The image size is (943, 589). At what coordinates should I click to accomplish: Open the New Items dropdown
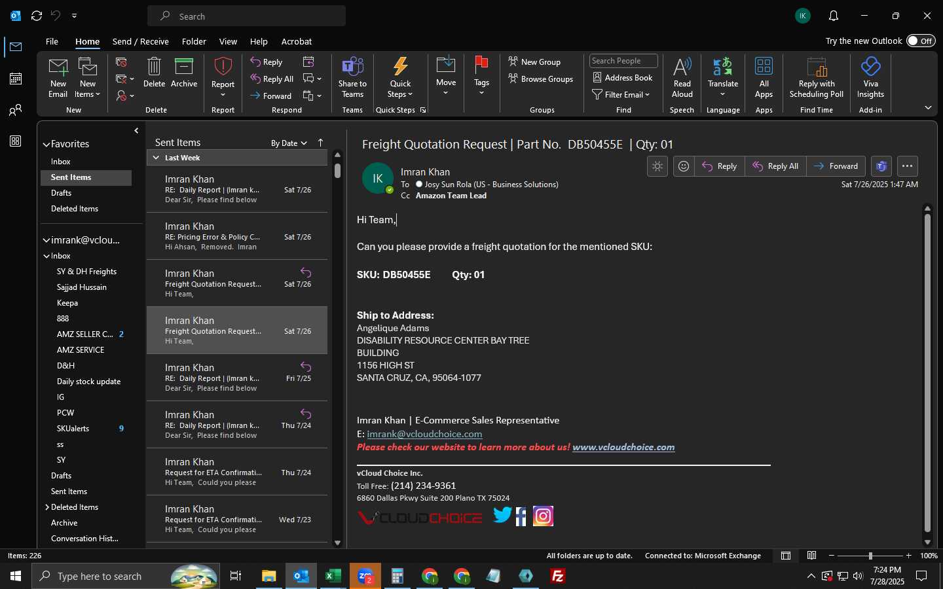88,77
